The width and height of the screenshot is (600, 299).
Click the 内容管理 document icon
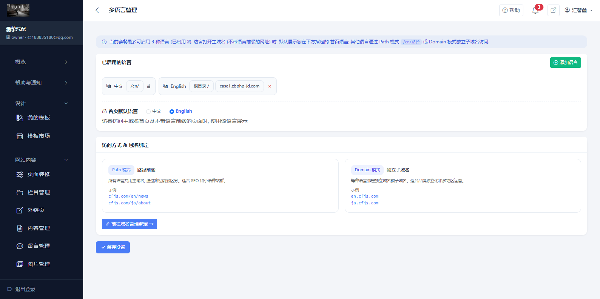20,228
